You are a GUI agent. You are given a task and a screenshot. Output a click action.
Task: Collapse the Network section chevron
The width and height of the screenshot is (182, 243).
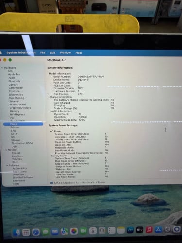point(6,150)
